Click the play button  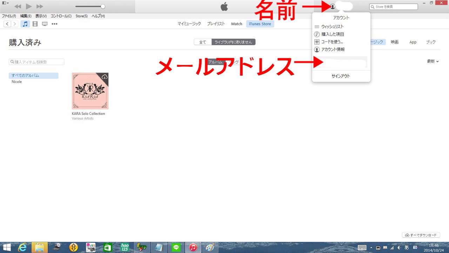[x=29, y=6]
